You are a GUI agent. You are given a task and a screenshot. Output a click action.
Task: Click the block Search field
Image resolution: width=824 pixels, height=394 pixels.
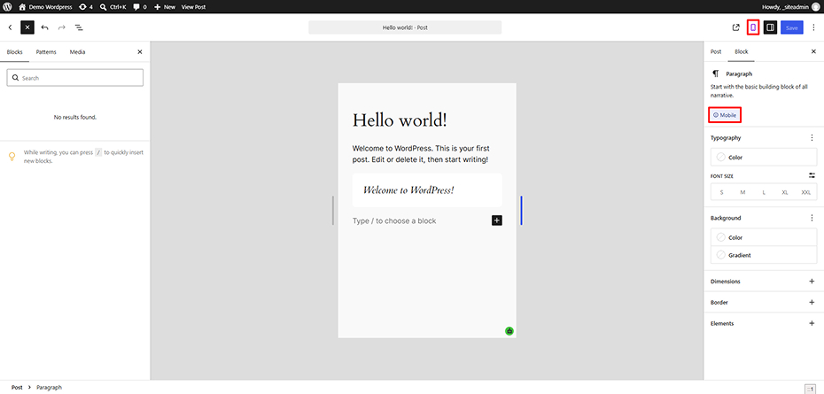point(74,78)
